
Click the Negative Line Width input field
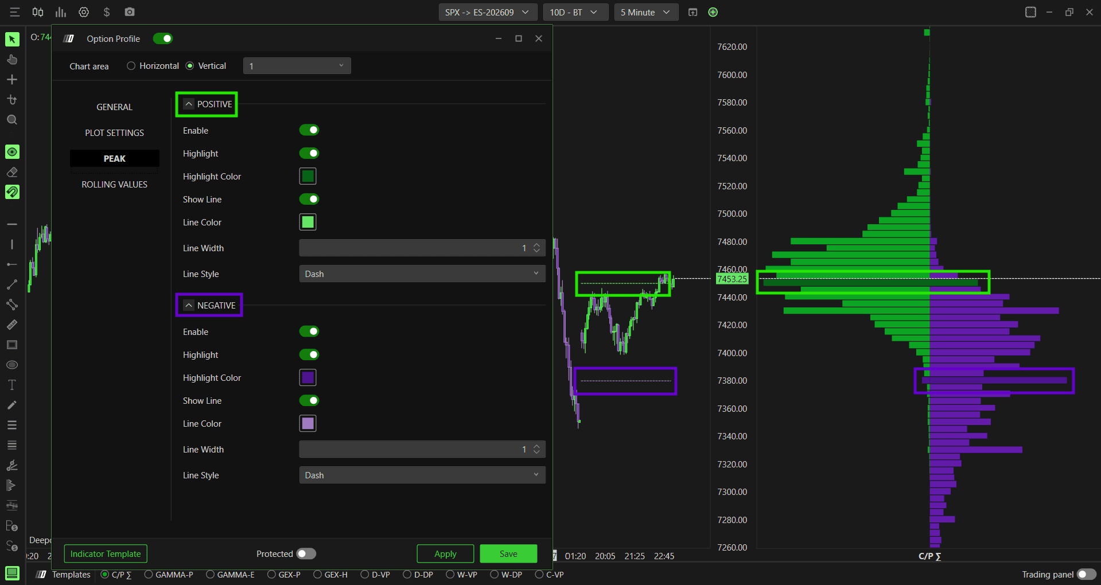(x=422, y=449)
